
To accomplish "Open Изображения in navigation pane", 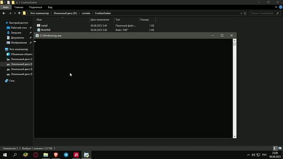I will (x=19, y=42).
